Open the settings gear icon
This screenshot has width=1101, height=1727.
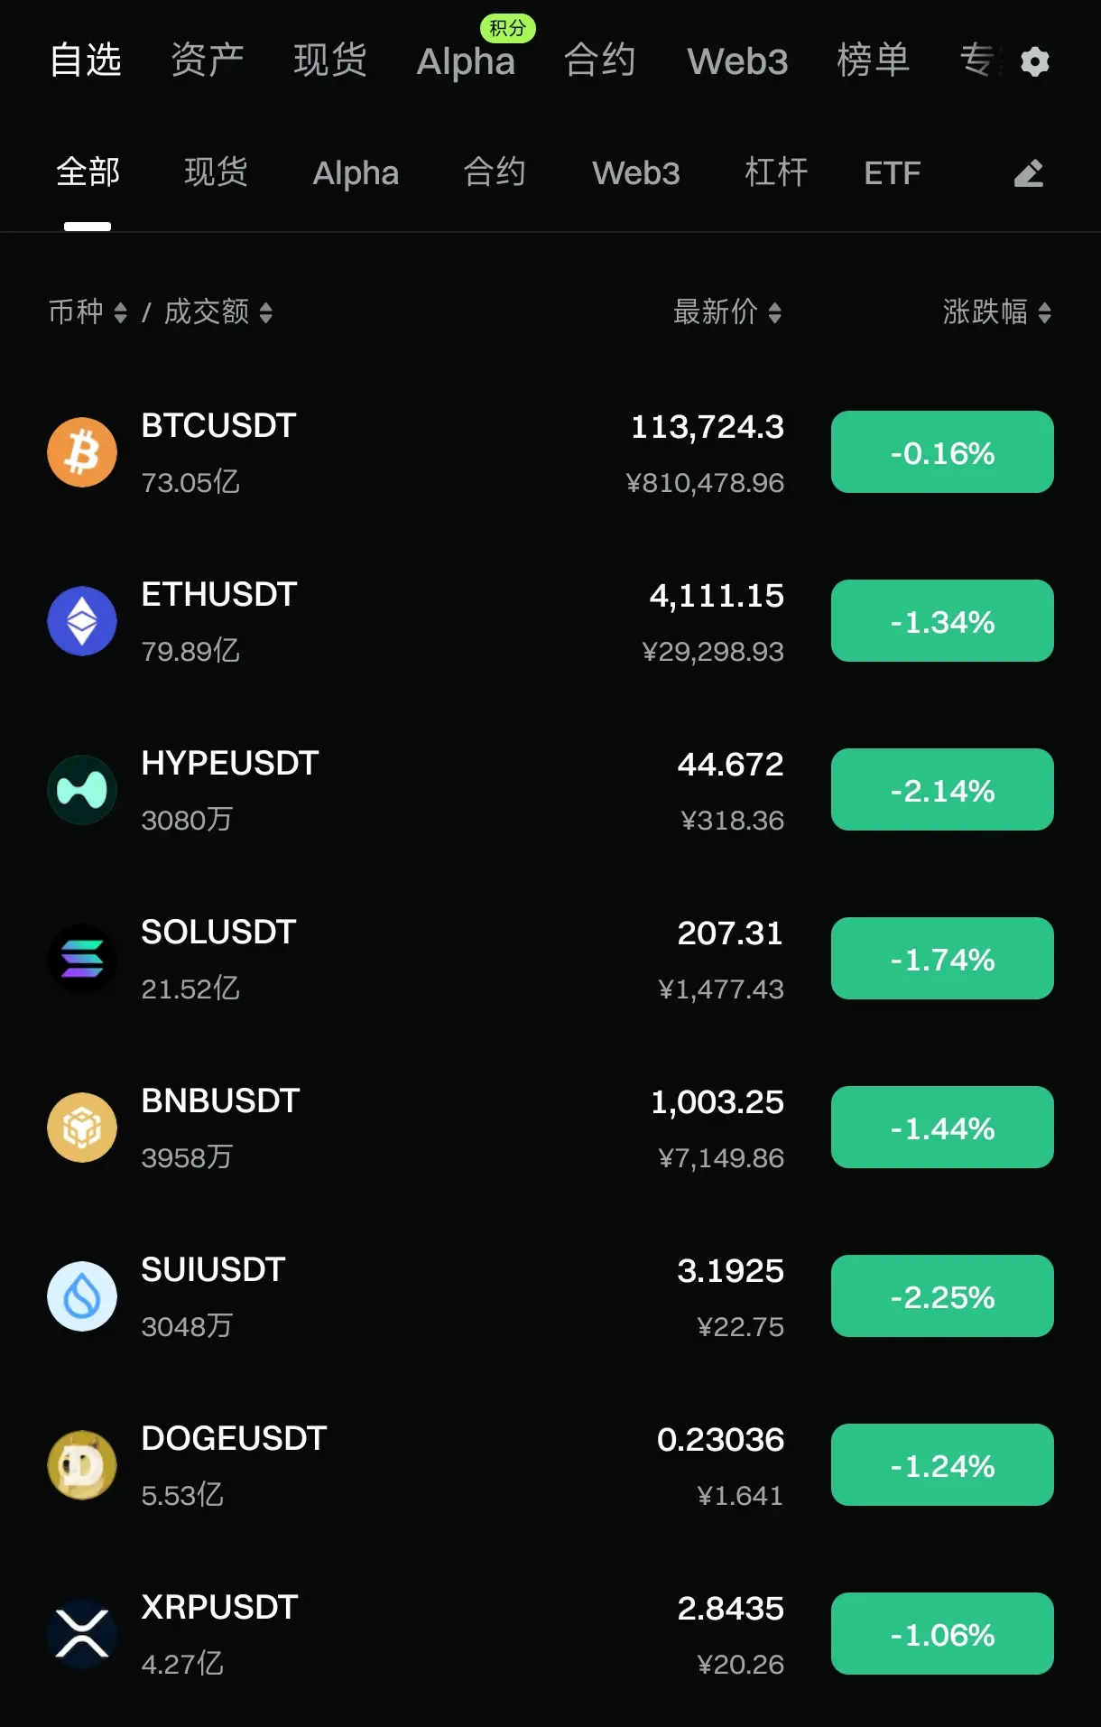(x=1034, y=61)
